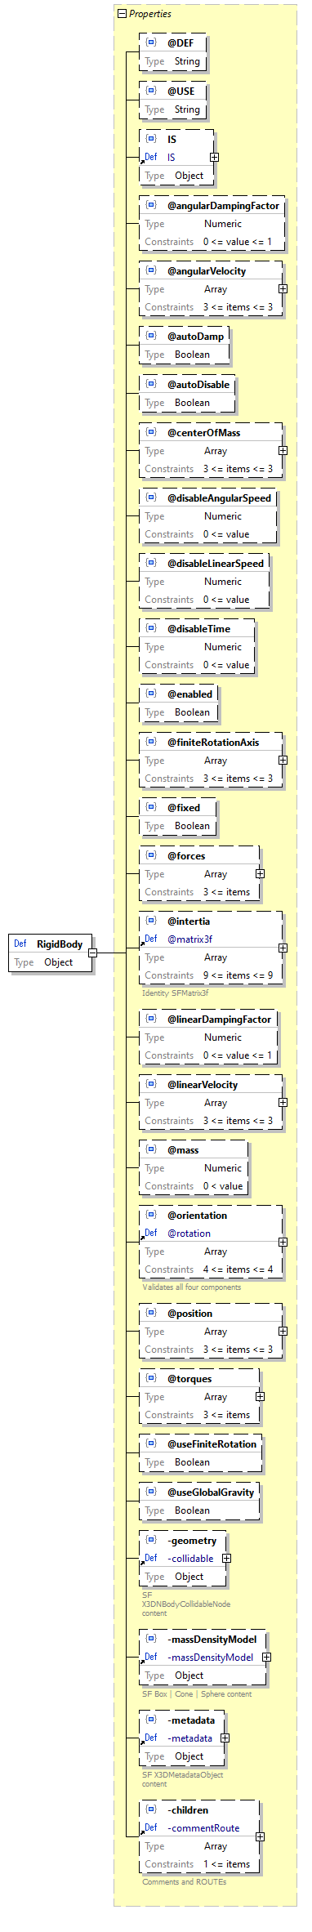Click the @orientation property icon
Image resolution: width=312 pixels, height=1932 pixels.
point(151,1215)
